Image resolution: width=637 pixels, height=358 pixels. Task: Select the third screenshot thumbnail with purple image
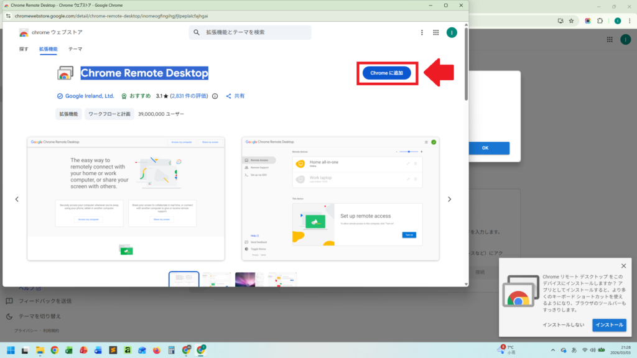tap(249, 279)
